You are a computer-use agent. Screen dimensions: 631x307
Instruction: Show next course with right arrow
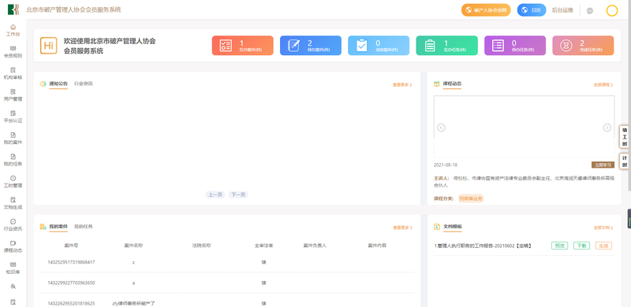[607, 128]
